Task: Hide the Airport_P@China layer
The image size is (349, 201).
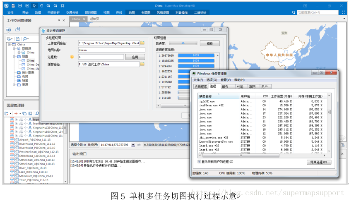Action: (x=12, y=139)
